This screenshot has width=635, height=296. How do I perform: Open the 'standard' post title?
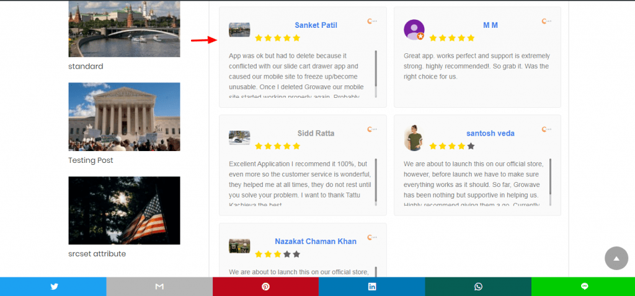tap(86, 66)
